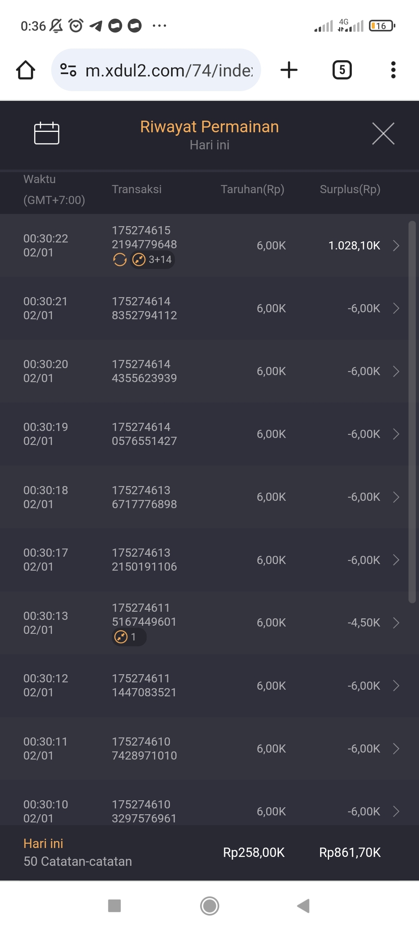
Task: Expand the 00:30:21 transaction row chevron
Action: (x=396, y=308)
